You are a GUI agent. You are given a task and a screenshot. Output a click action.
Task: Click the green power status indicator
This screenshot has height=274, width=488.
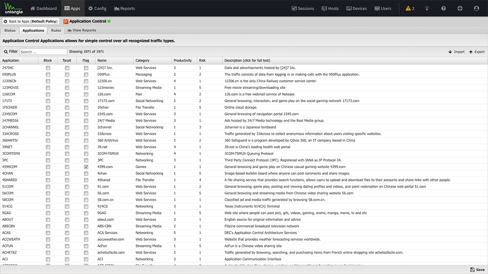pos(109,21)
